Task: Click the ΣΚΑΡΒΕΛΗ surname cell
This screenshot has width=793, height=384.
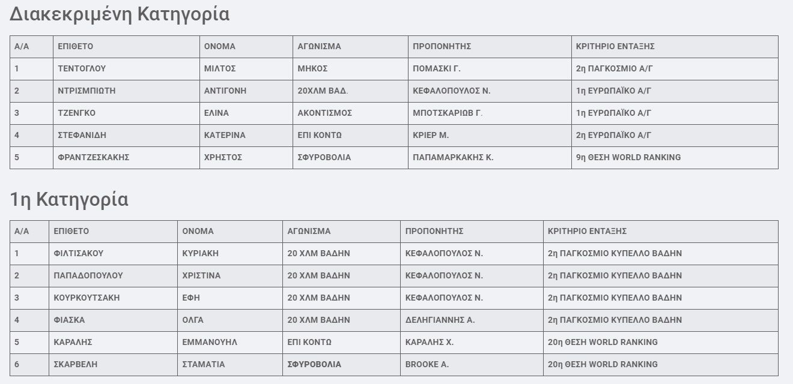Action: click(x=75, y=364)
